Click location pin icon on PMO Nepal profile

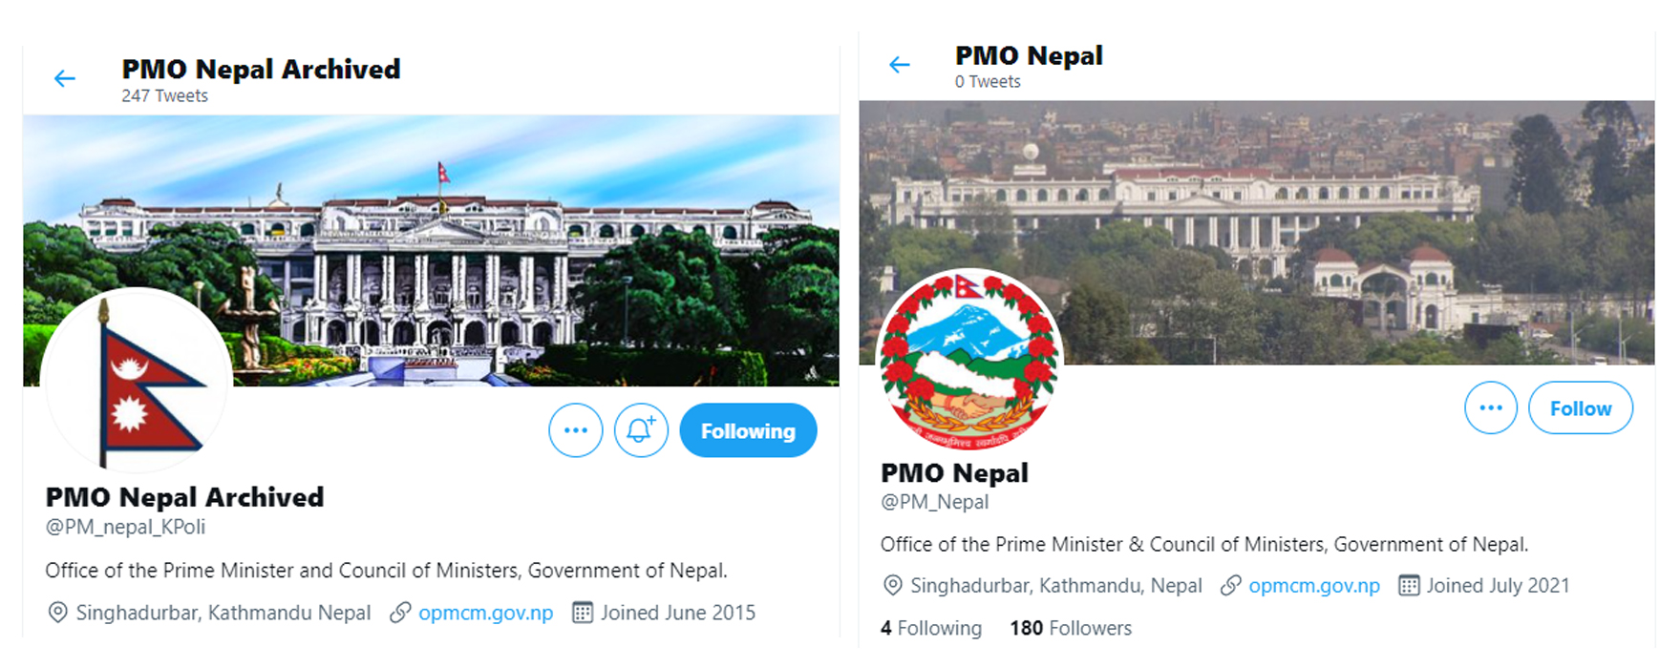[x=892, y=585]
